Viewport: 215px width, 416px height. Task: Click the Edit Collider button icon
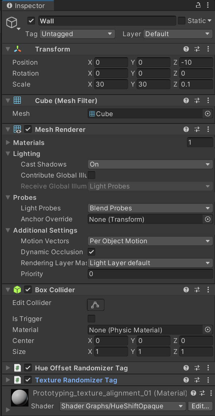tap(95, 305)
